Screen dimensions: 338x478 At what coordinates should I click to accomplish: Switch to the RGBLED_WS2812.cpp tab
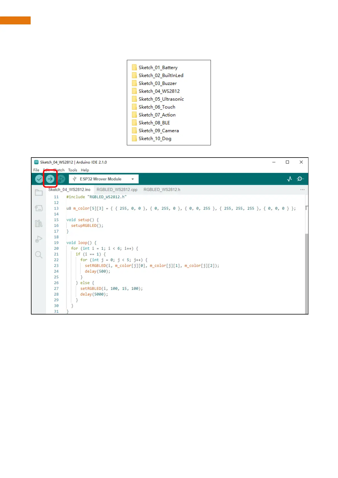coord(117,190)
